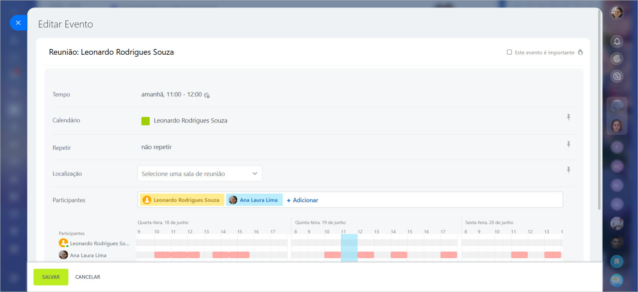Open the time setting 'amanhã, 11:00 - 12:00'
This screenshot has height=292, width=638.
(x=171, y=94)
